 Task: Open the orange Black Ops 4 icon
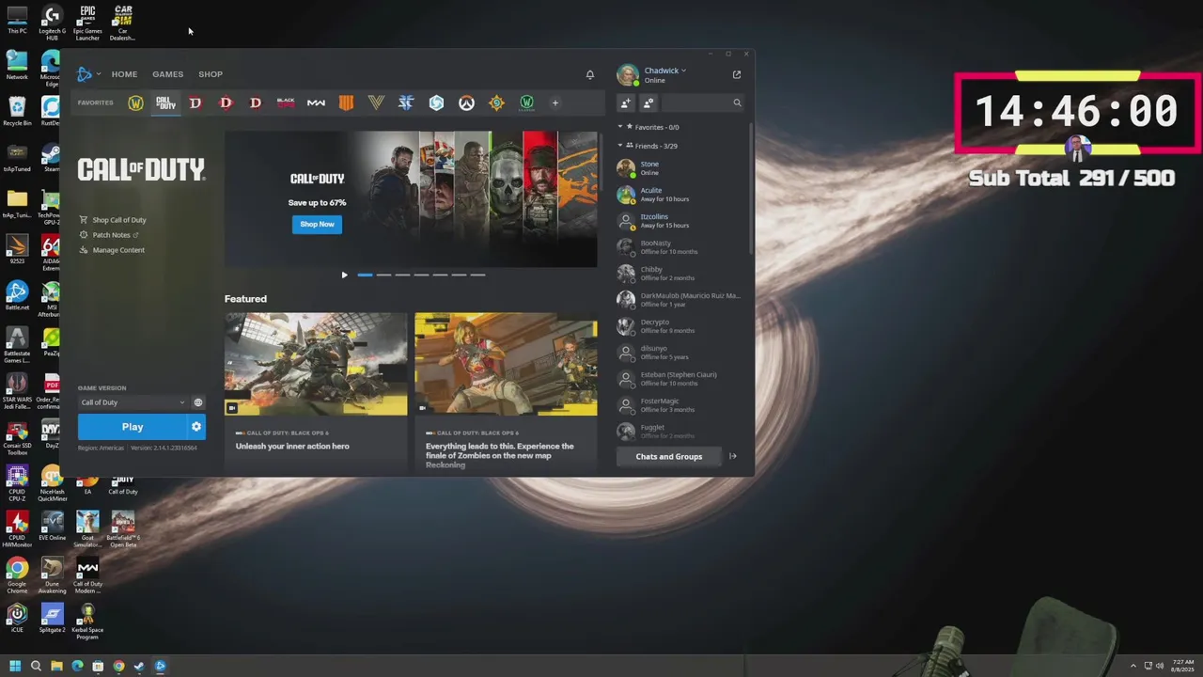click(x=346, y=103)
